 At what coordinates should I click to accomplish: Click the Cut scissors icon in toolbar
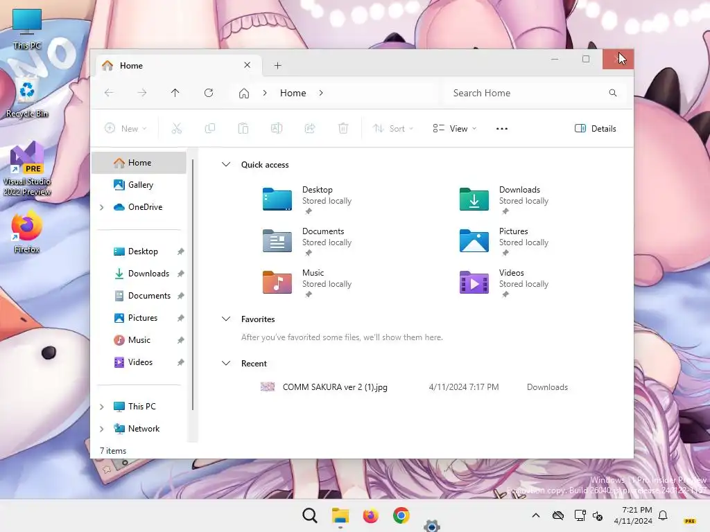[x=177, y=128]
